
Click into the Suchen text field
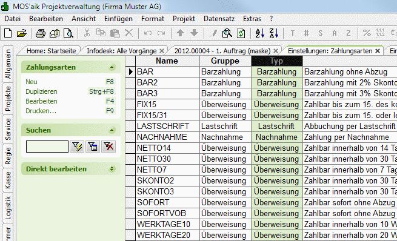(47, 147)
